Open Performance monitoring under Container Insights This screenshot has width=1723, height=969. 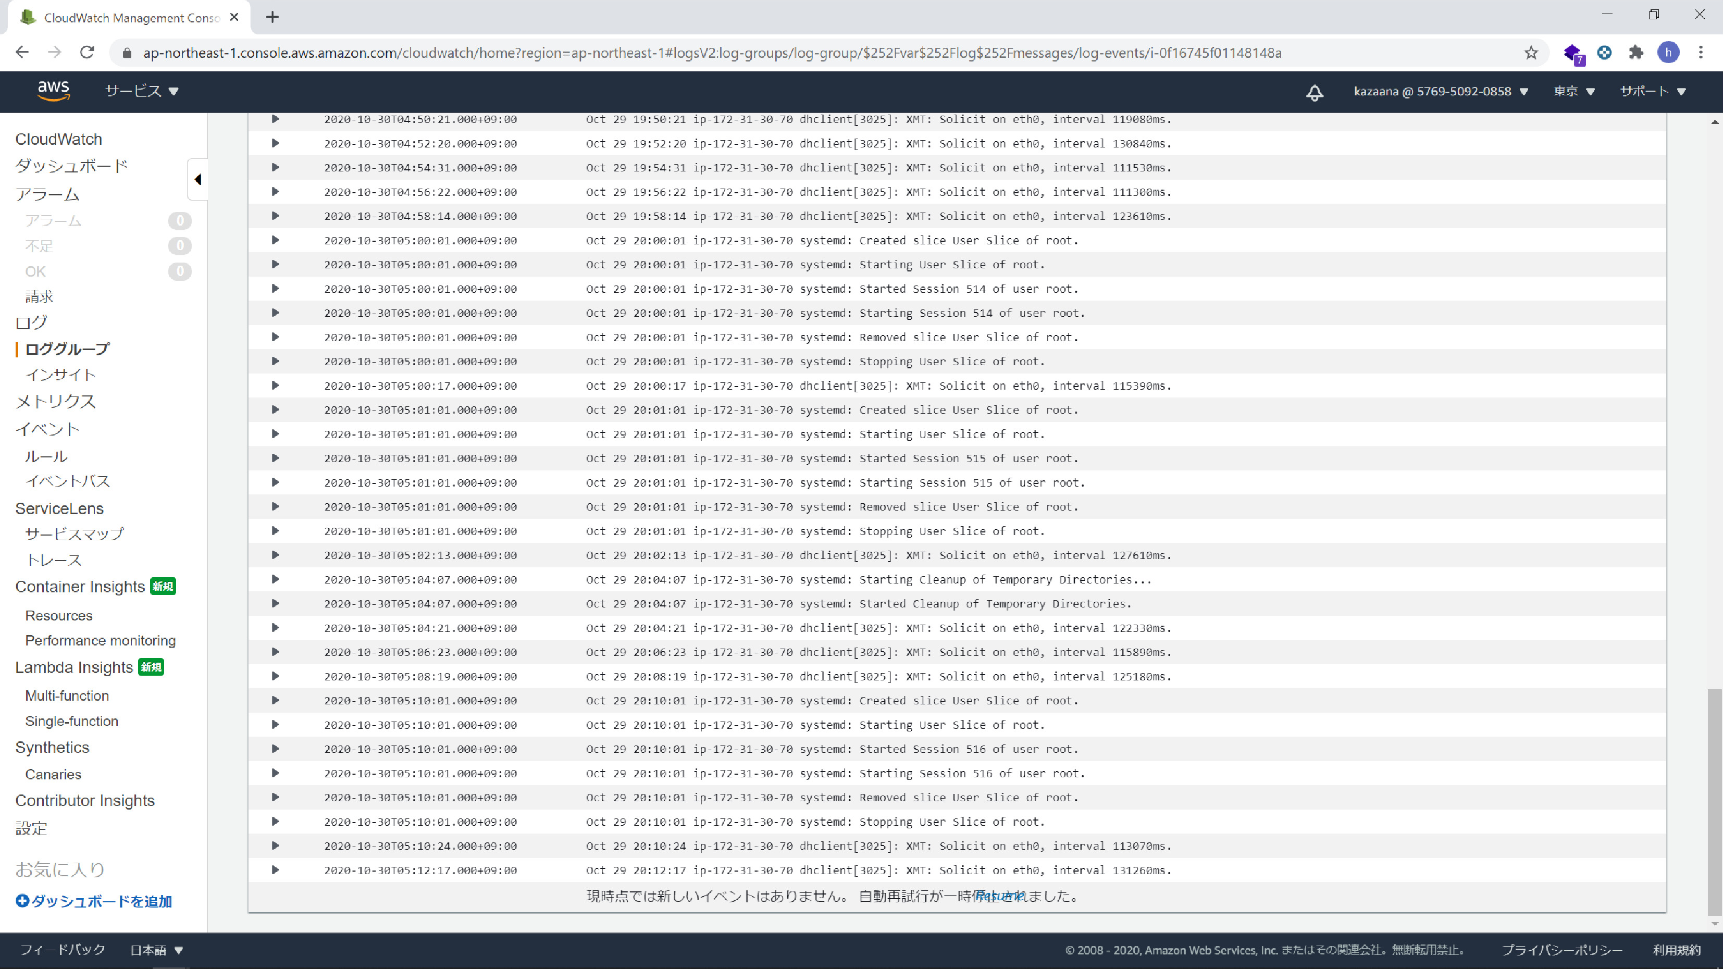(101, 641)
